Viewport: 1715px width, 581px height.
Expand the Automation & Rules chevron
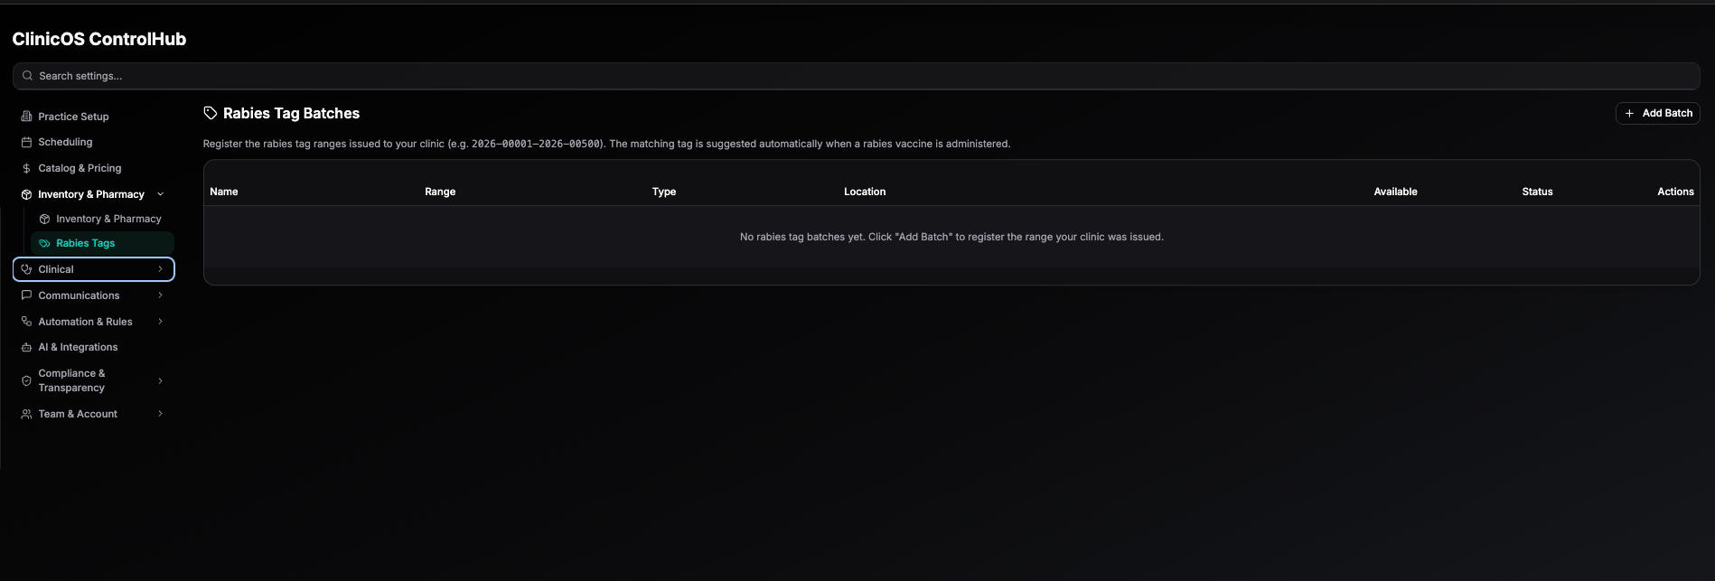click(x=160, y=322)
